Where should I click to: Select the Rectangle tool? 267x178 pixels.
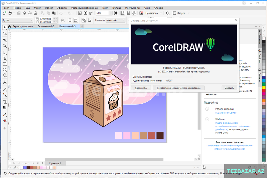[5, 64]
